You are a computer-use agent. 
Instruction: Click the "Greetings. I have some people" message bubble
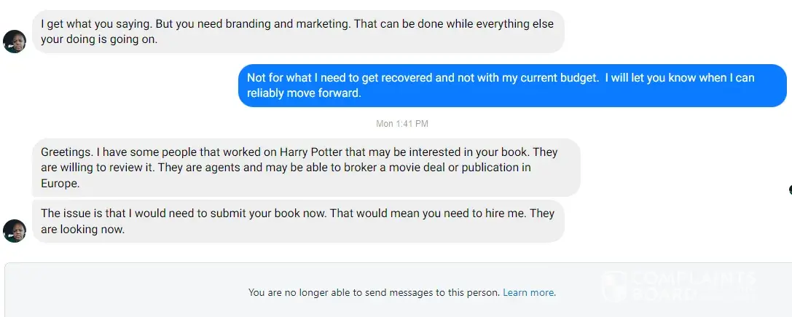(x=306, y=168)
